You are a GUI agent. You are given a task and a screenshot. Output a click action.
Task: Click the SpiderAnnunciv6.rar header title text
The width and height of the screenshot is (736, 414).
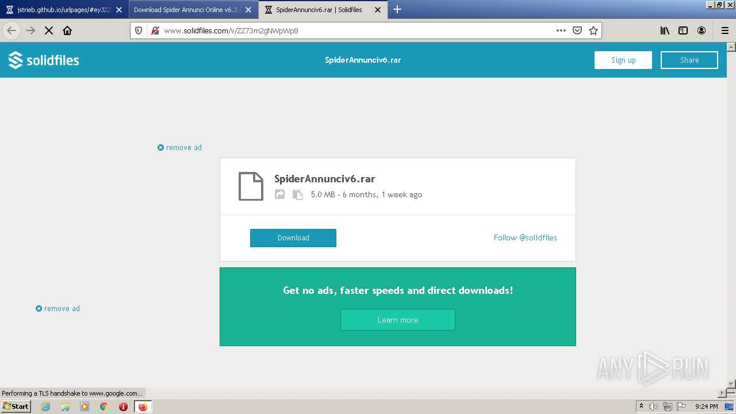[363, 60]
